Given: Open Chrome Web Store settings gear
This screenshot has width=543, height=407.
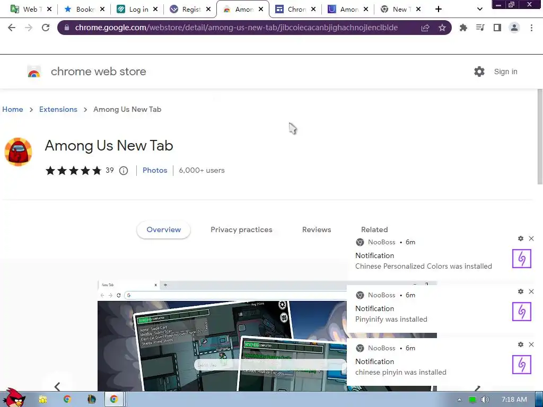Looking at the screenshot, I should coord(479,72).
